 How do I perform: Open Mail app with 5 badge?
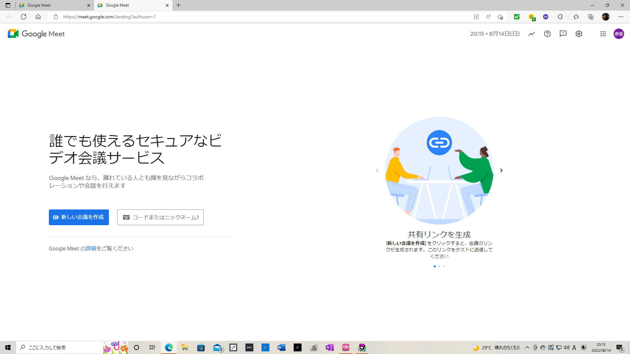[x=218, y=347]
